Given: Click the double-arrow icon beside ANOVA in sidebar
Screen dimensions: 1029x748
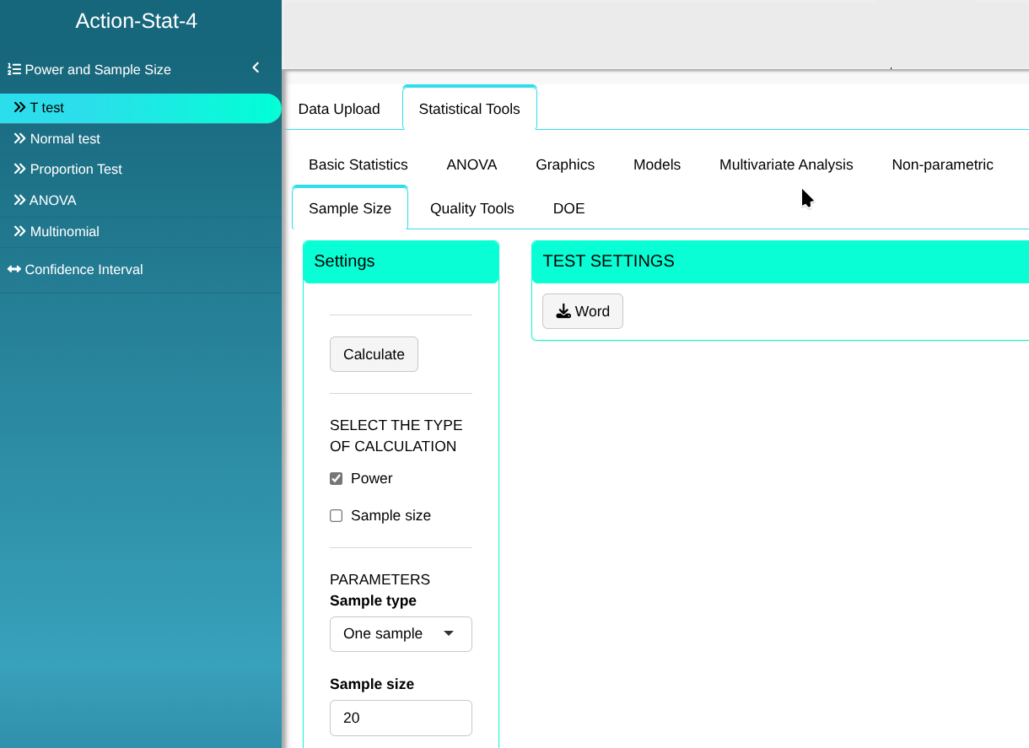Looking at the screenshot, I should pos(19,200).
